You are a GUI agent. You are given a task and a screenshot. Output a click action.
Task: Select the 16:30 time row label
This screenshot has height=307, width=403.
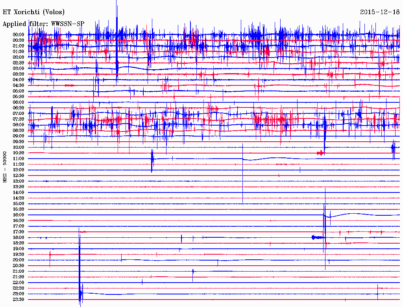(18, 221)
